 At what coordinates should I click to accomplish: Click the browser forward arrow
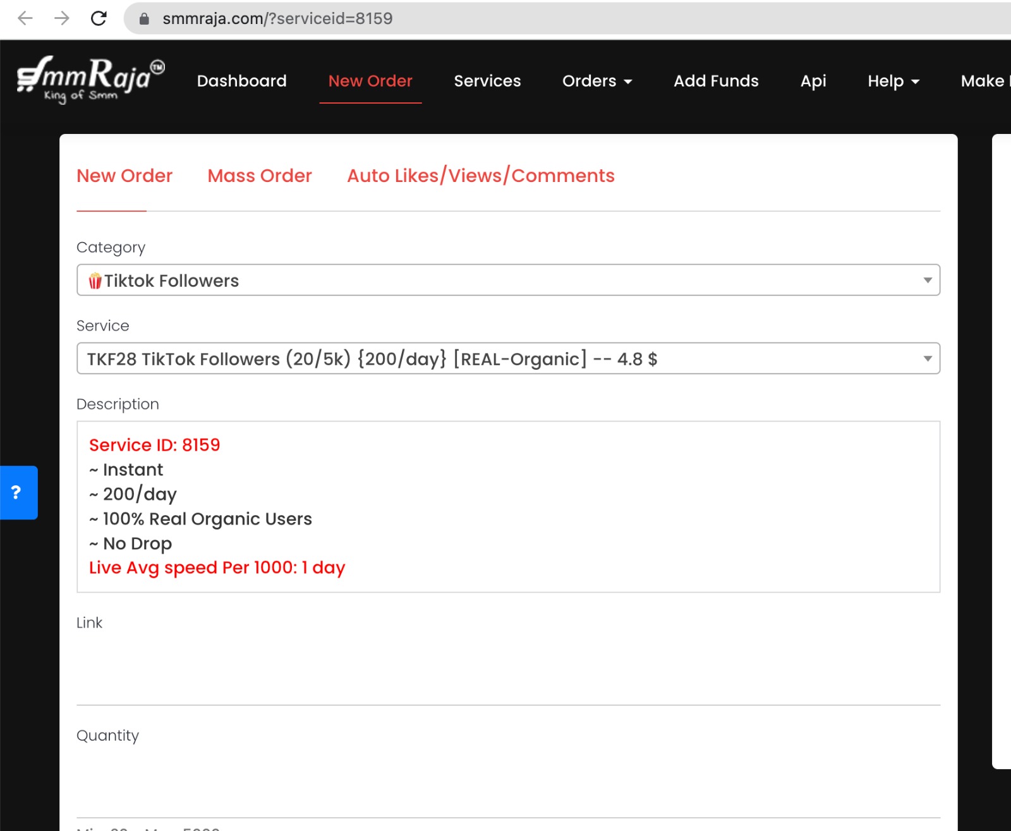point(62,18)
